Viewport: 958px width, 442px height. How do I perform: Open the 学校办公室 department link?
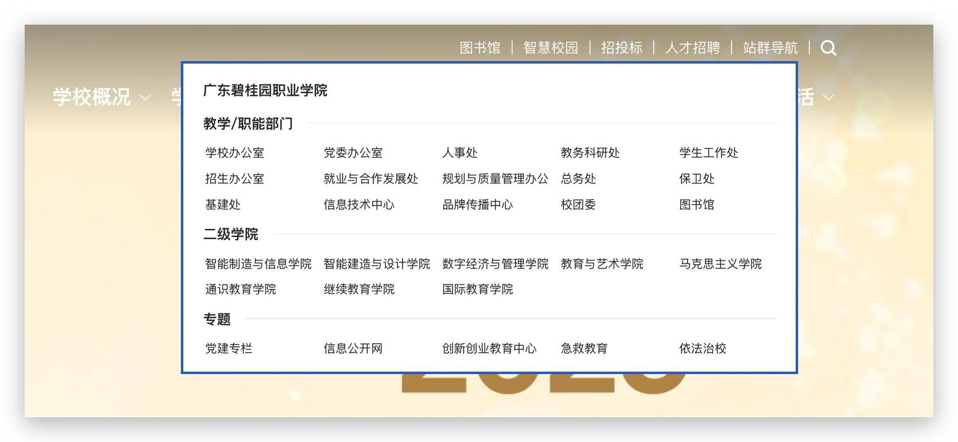click(x=235, y=153)
